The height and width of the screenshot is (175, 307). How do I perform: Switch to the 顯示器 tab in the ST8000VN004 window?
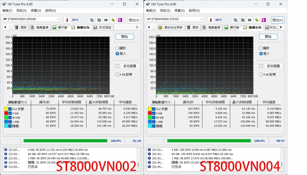[232, 28]
